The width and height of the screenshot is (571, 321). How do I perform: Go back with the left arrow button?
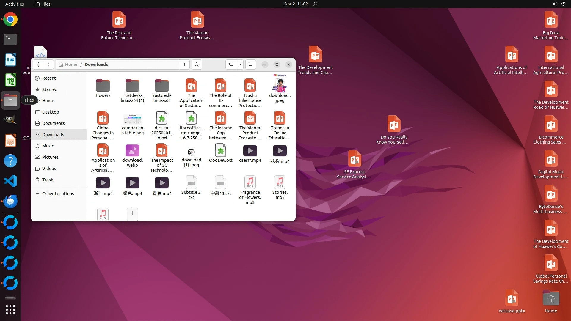(x=38, y=64)
